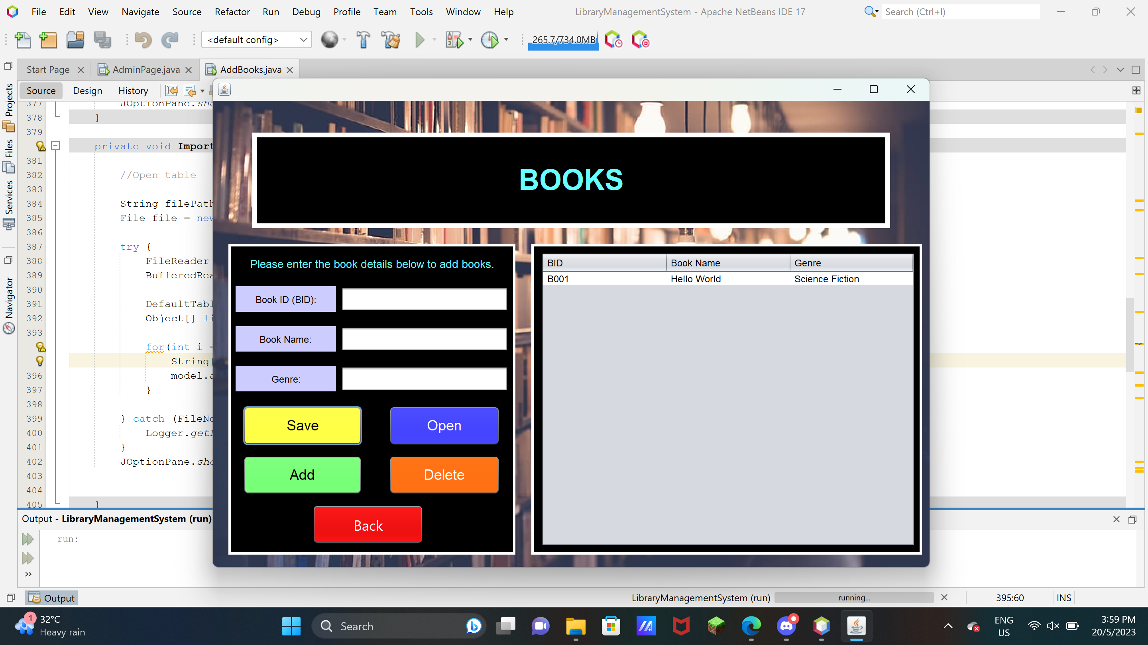The width and height of the screenshot is (1148, 645).
Task: Click the Debug Project toolbar icon
Action: click(454, 40)
